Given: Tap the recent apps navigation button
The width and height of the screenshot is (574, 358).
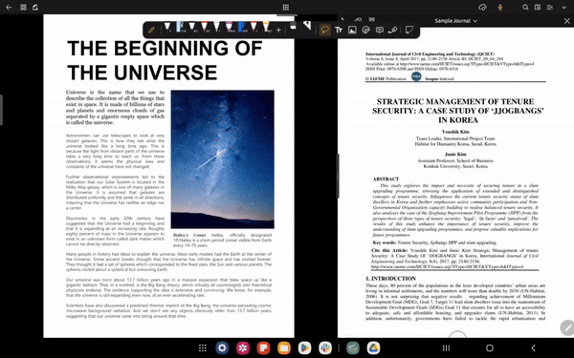Looking at the screenshot, I should point(446,347).
